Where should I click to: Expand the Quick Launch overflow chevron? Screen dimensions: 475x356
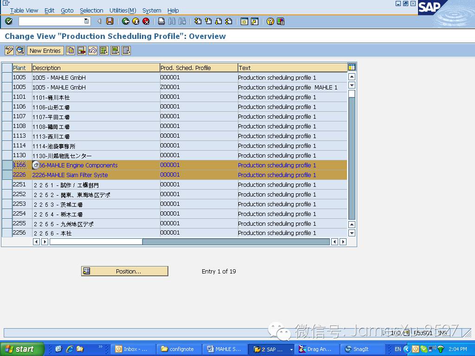[x=101, y=347]
